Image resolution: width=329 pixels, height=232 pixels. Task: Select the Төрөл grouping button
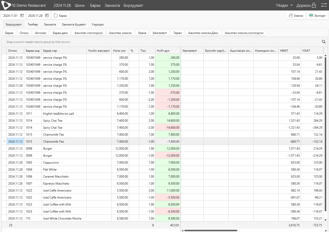(x=178, y=33)
